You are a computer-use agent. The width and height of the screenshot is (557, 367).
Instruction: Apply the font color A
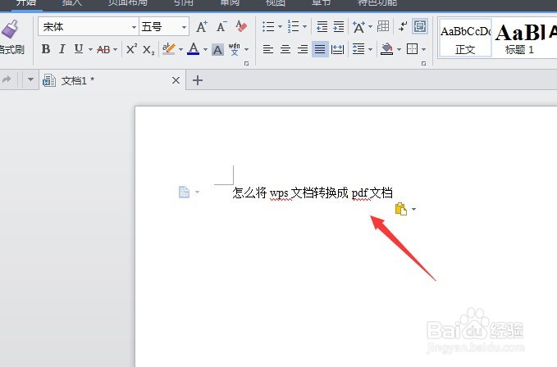point(194,49)
